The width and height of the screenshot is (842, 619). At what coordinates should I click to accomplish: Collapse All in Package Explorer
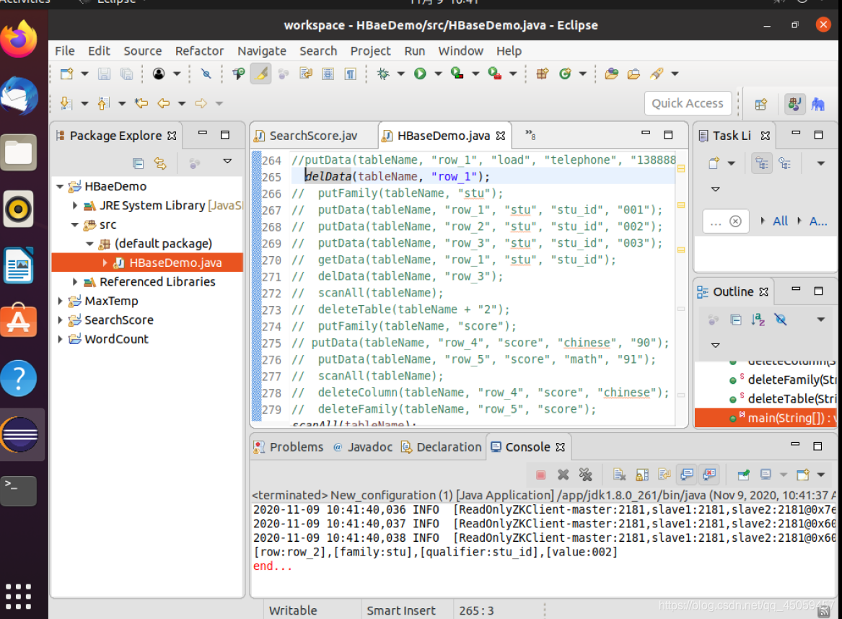(x=138, y=163)
